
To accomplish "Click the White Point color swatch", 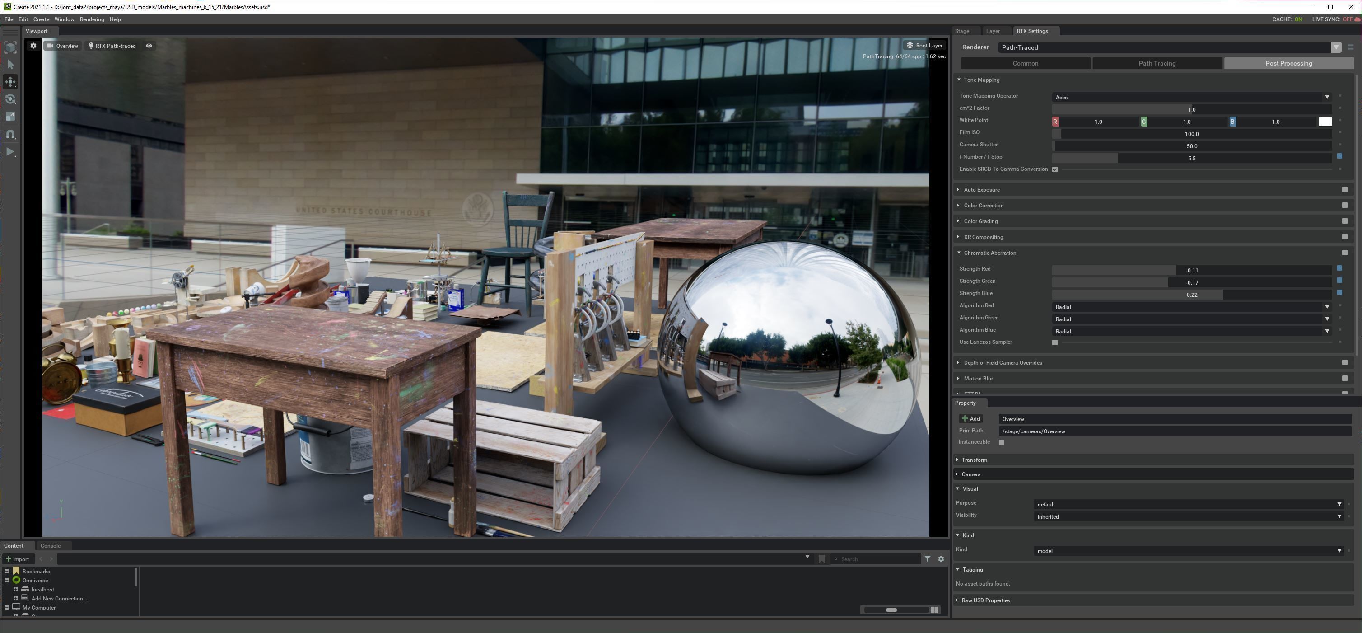I will click(1325, 122).
